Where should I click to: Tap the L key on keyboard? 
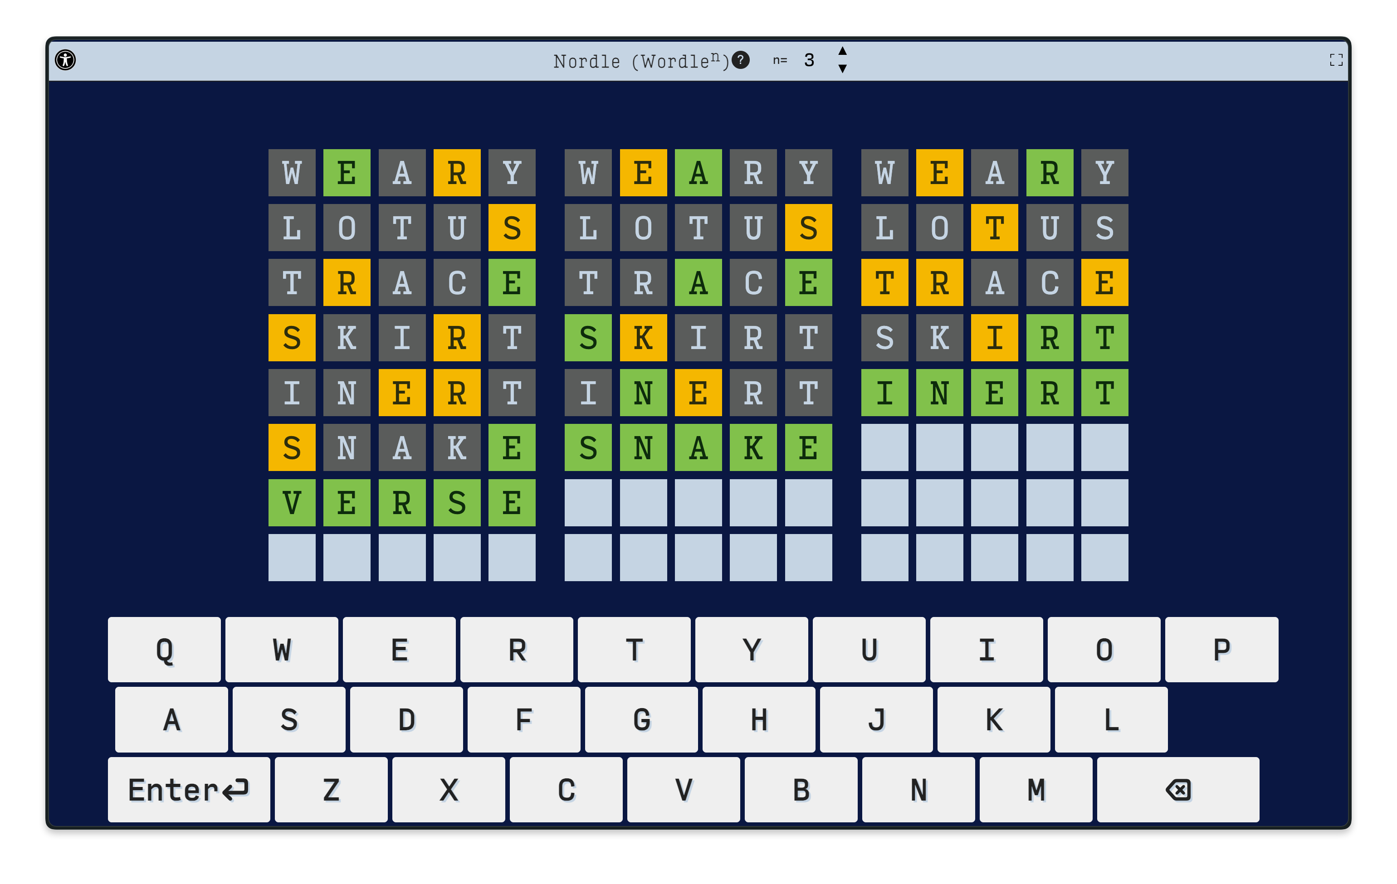[x=1111, y=719]
